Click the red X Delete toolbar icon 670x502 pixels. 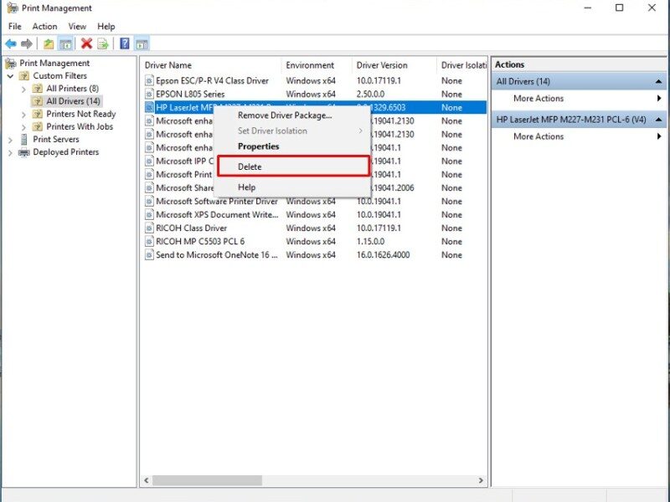pos(86,44)
